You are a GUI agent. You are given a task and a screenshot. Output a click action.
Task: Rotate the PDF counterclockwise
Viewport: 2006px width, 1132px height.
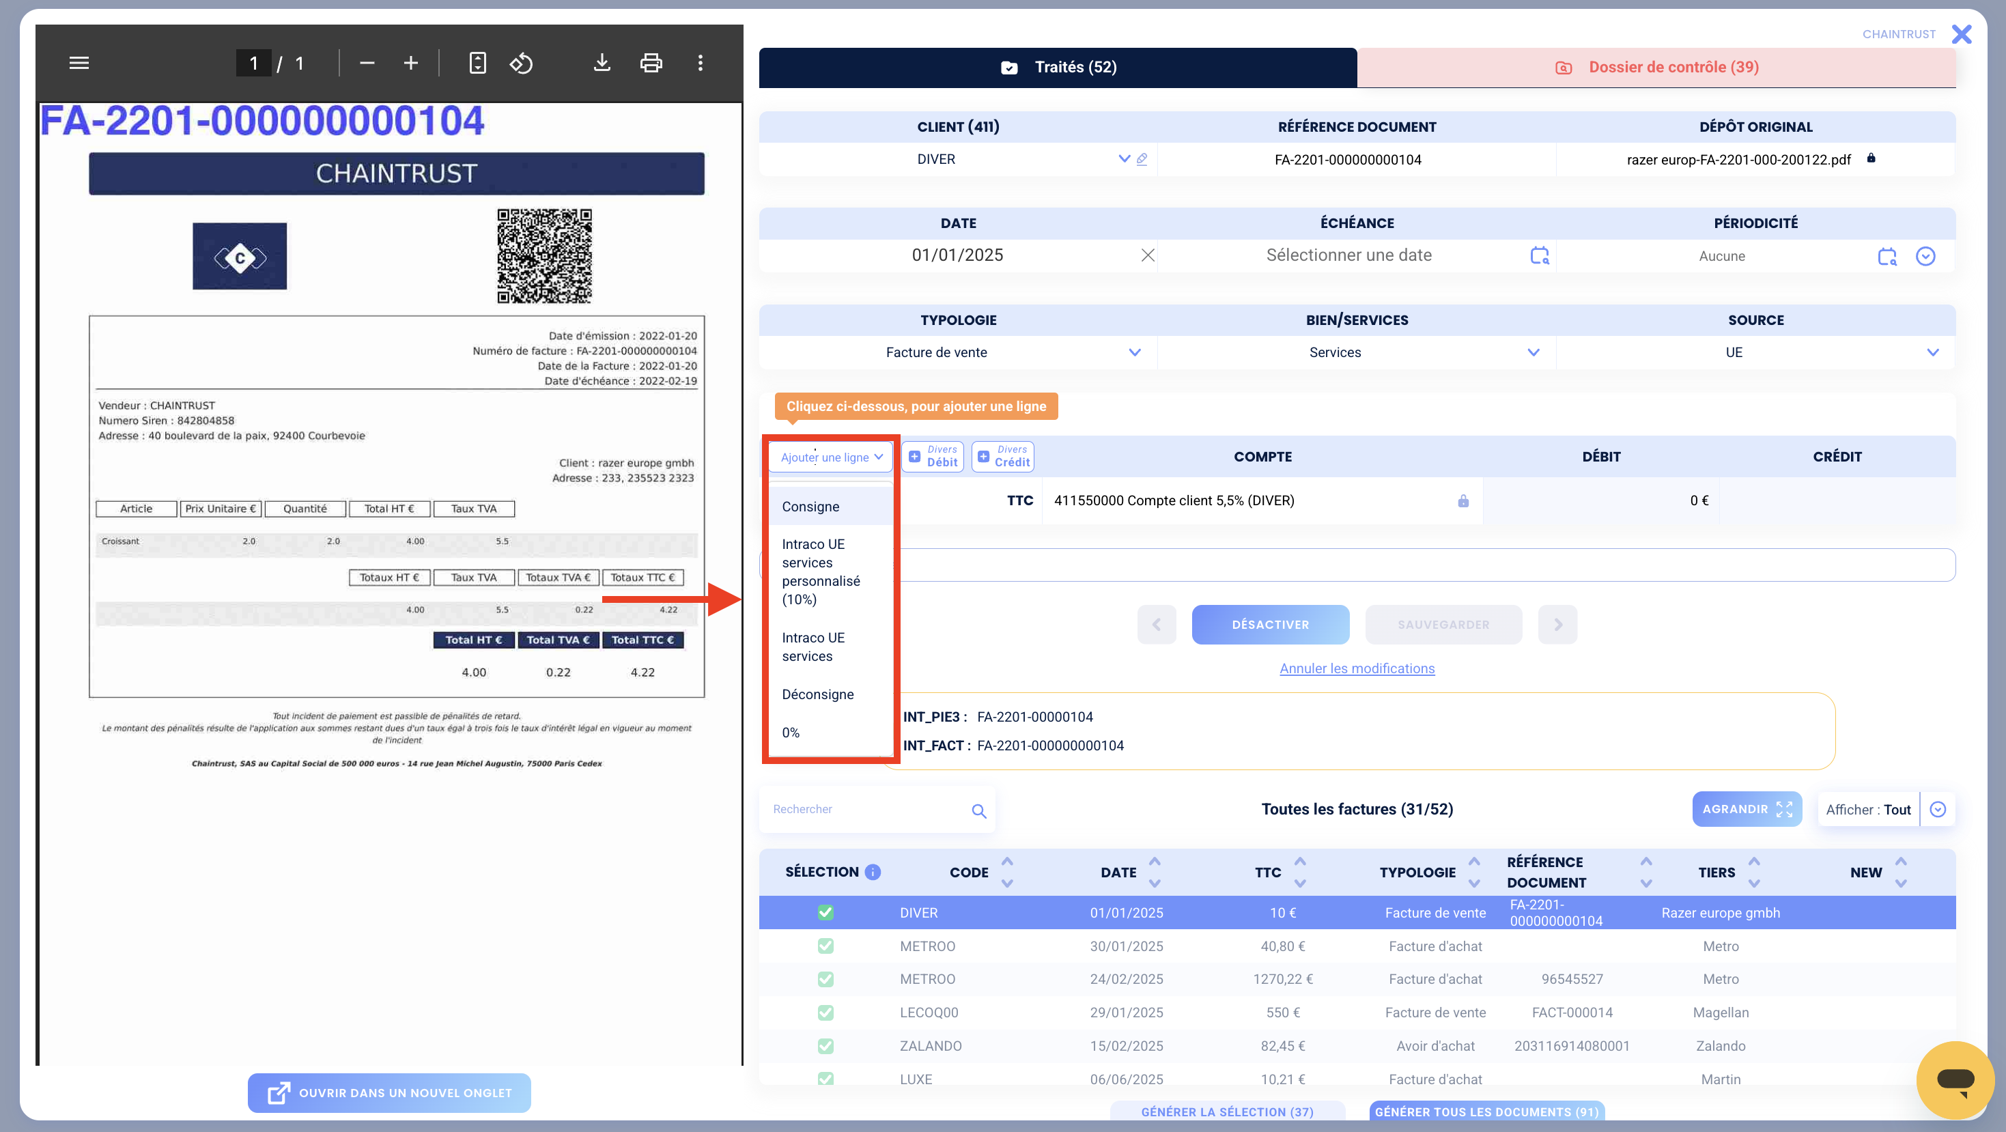tap(521, 63)
